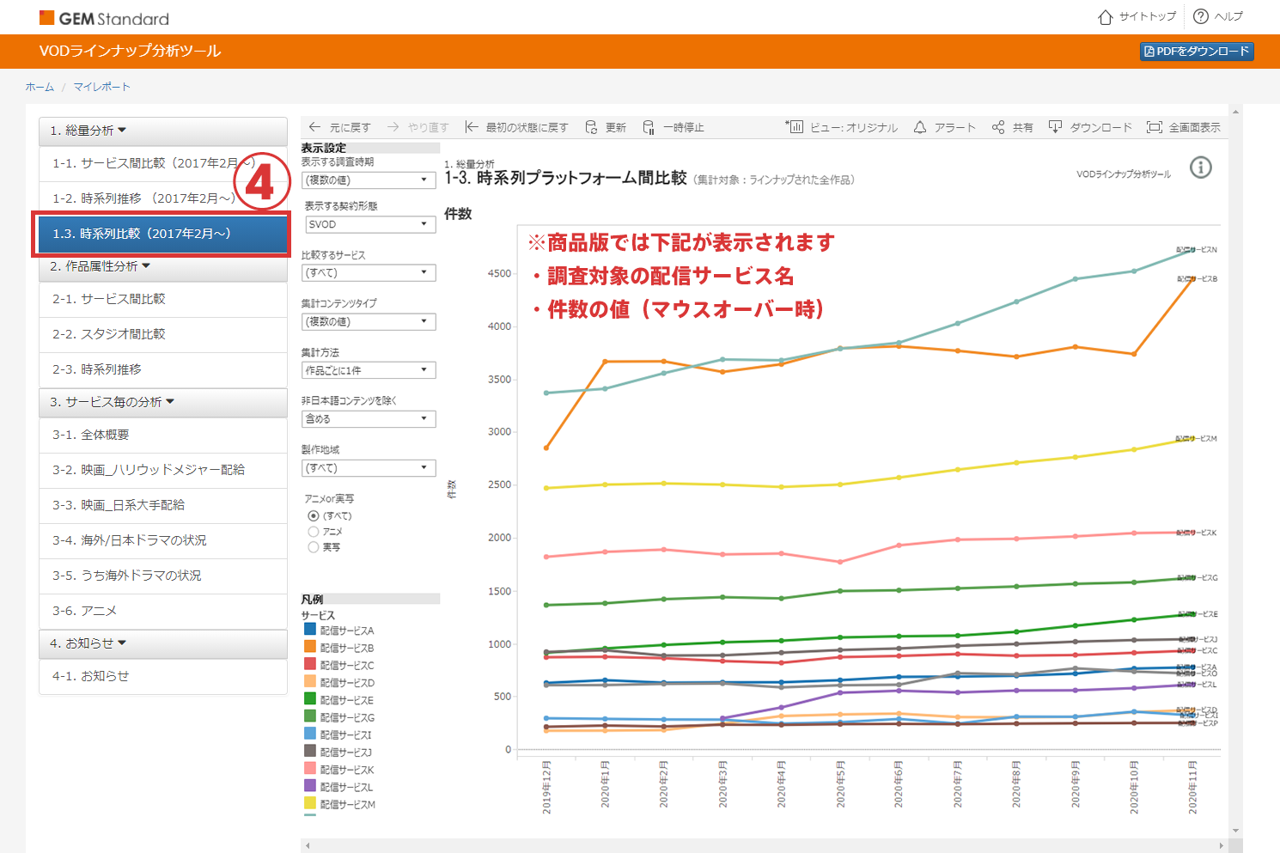Click the revert to initial state icon

tap(471, 127)
